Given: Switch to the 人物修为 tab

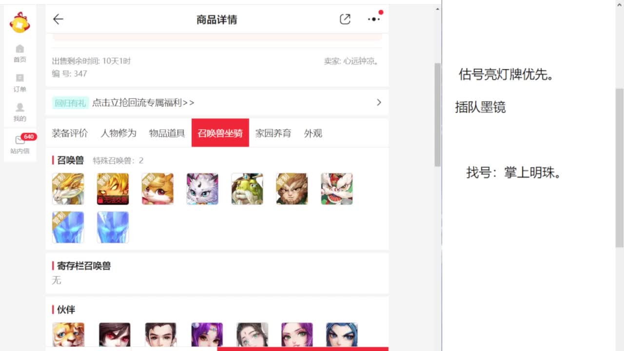Looking at the screenshot, I should coord(118,133).
